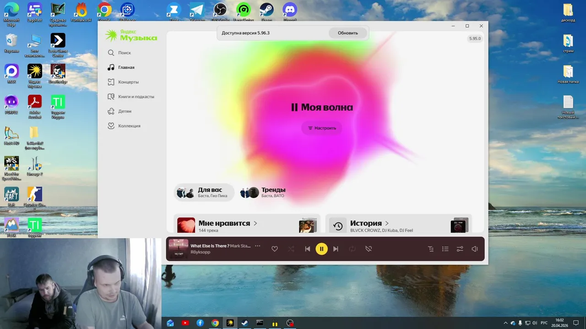Viewport: 586px width, 329px height.
Task: Open the дискорд folder on desktop
Action: tap(568, 12)
